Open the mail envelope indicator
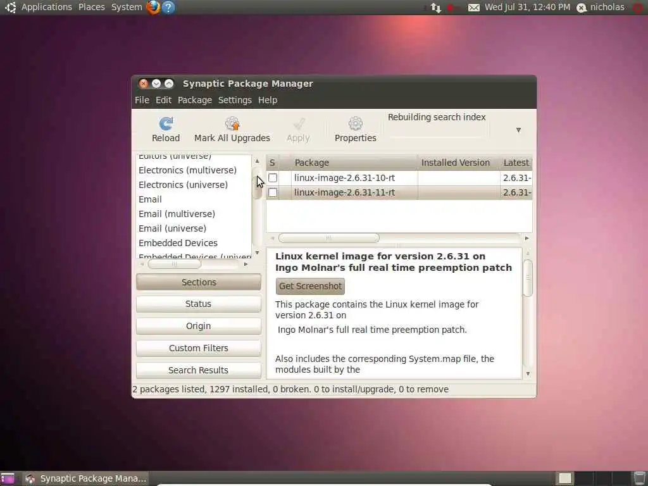The width and height of the screenshot is (648, 486). coord(473,8)
